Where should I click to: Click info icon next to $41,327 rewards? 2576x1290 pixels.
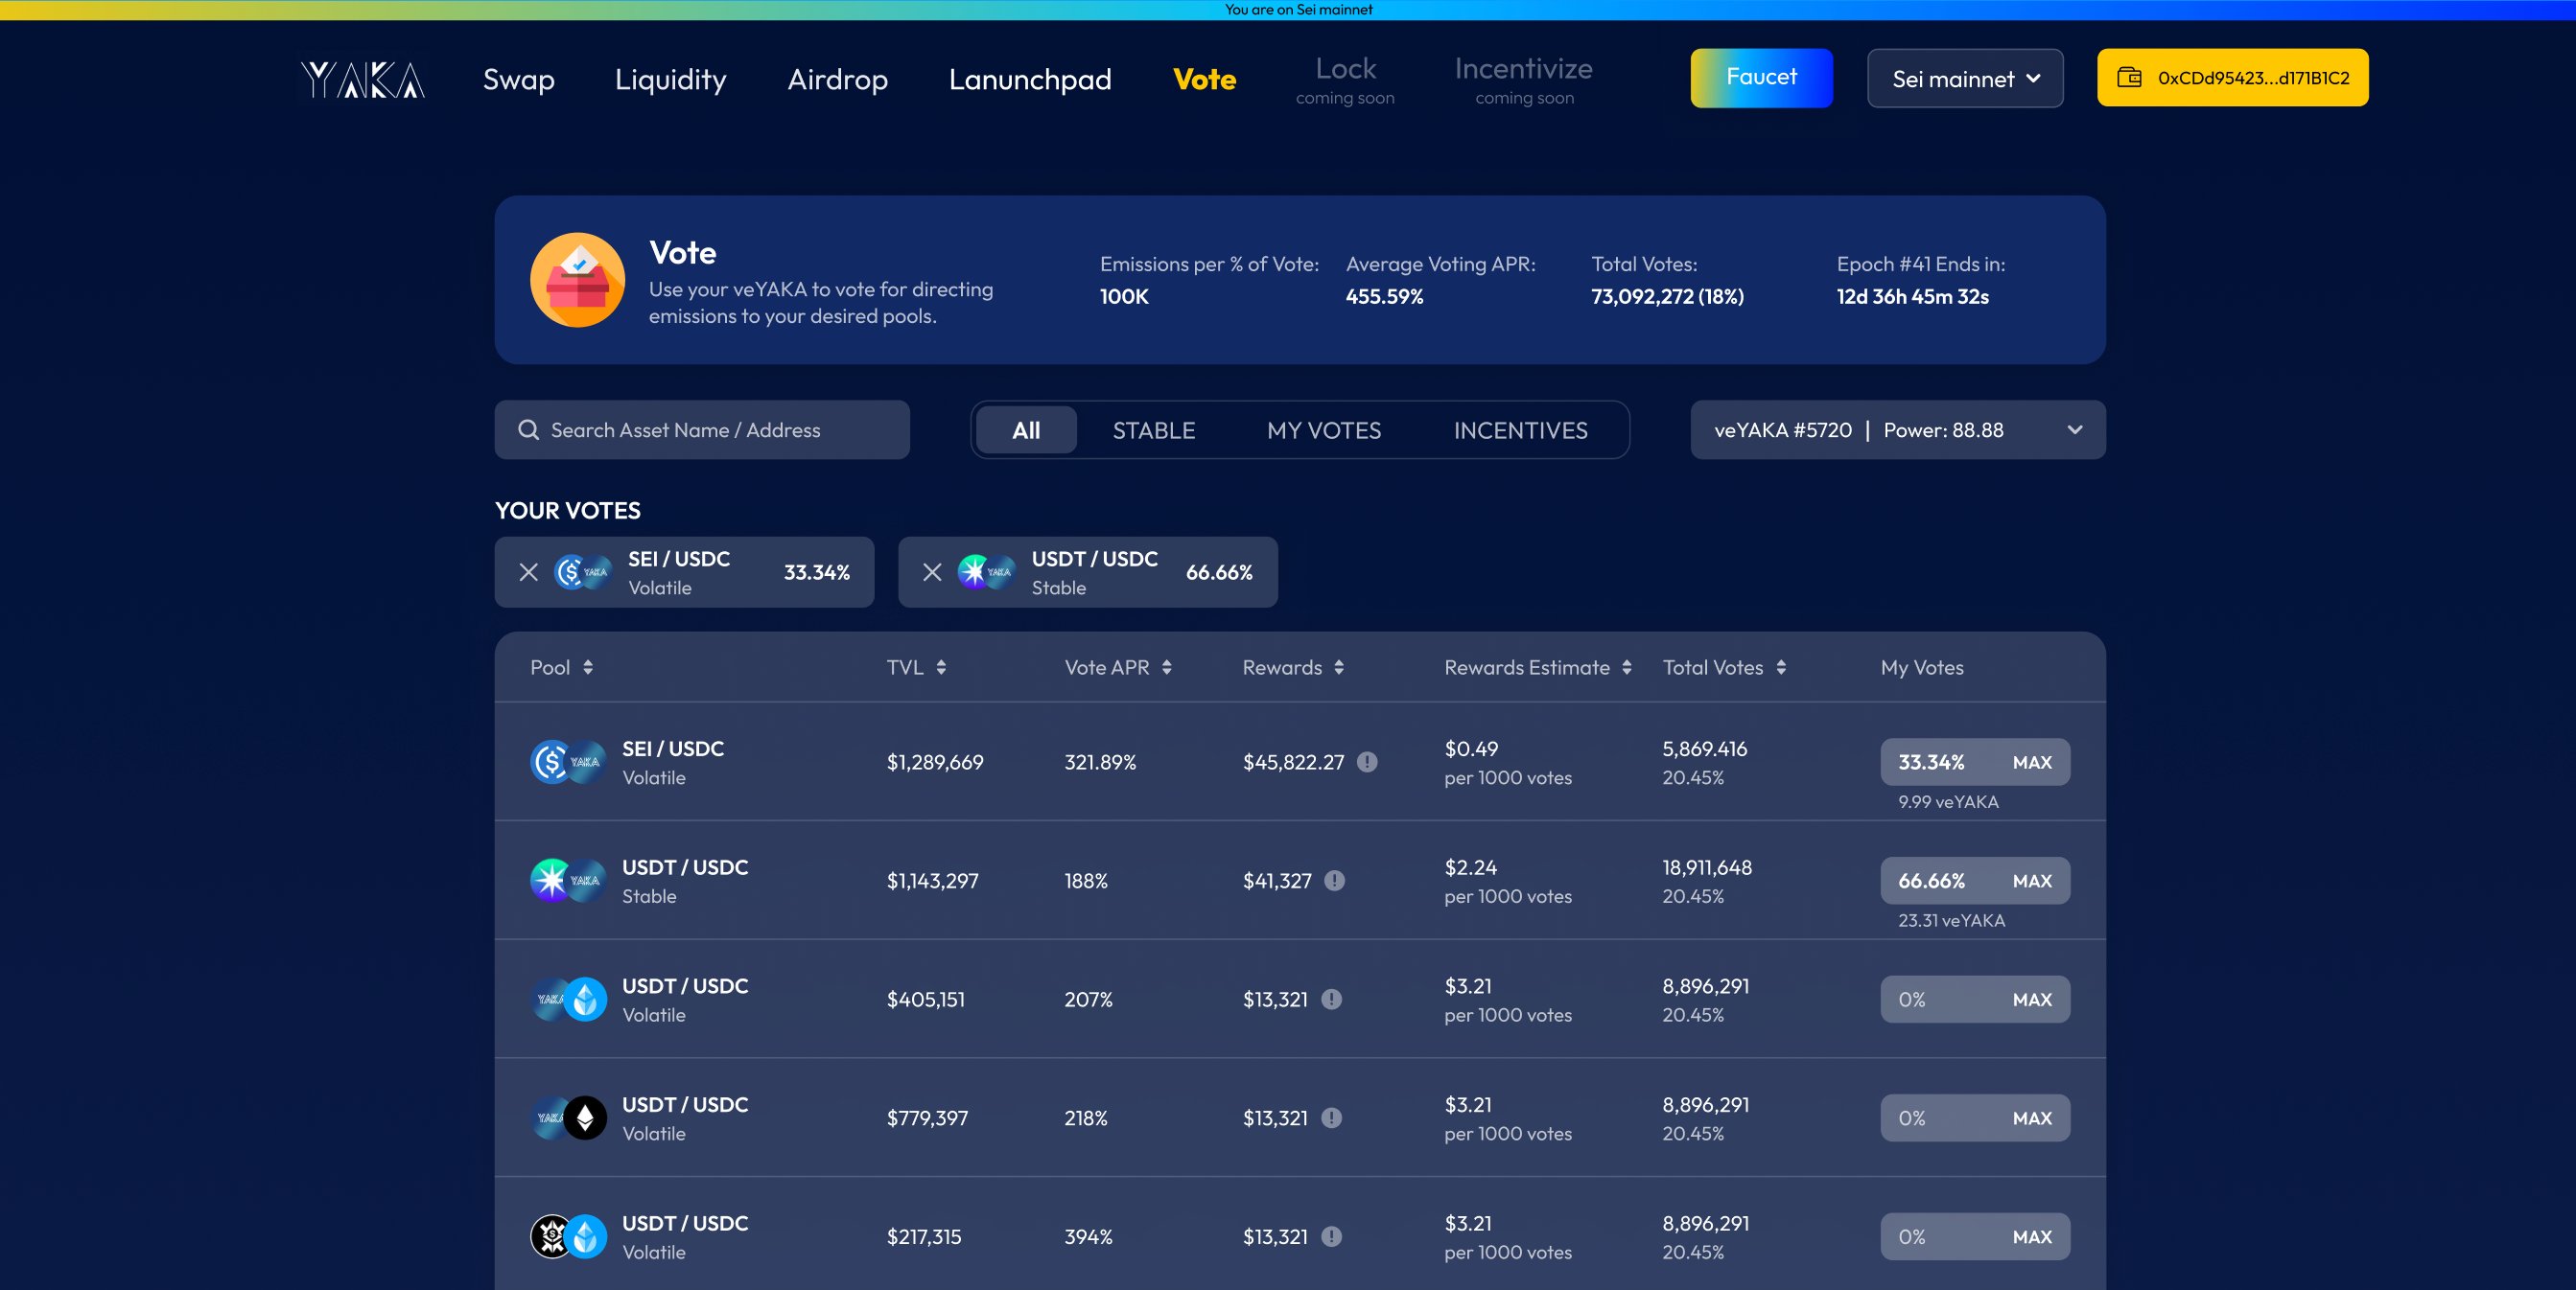point(1334,881)
